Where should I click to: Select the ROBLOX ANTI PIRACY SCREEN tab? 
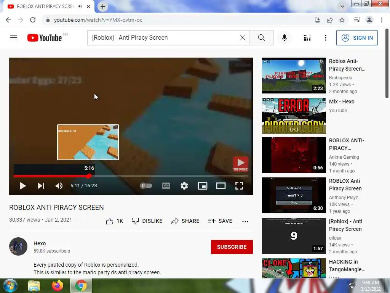[x=46, y=6]
